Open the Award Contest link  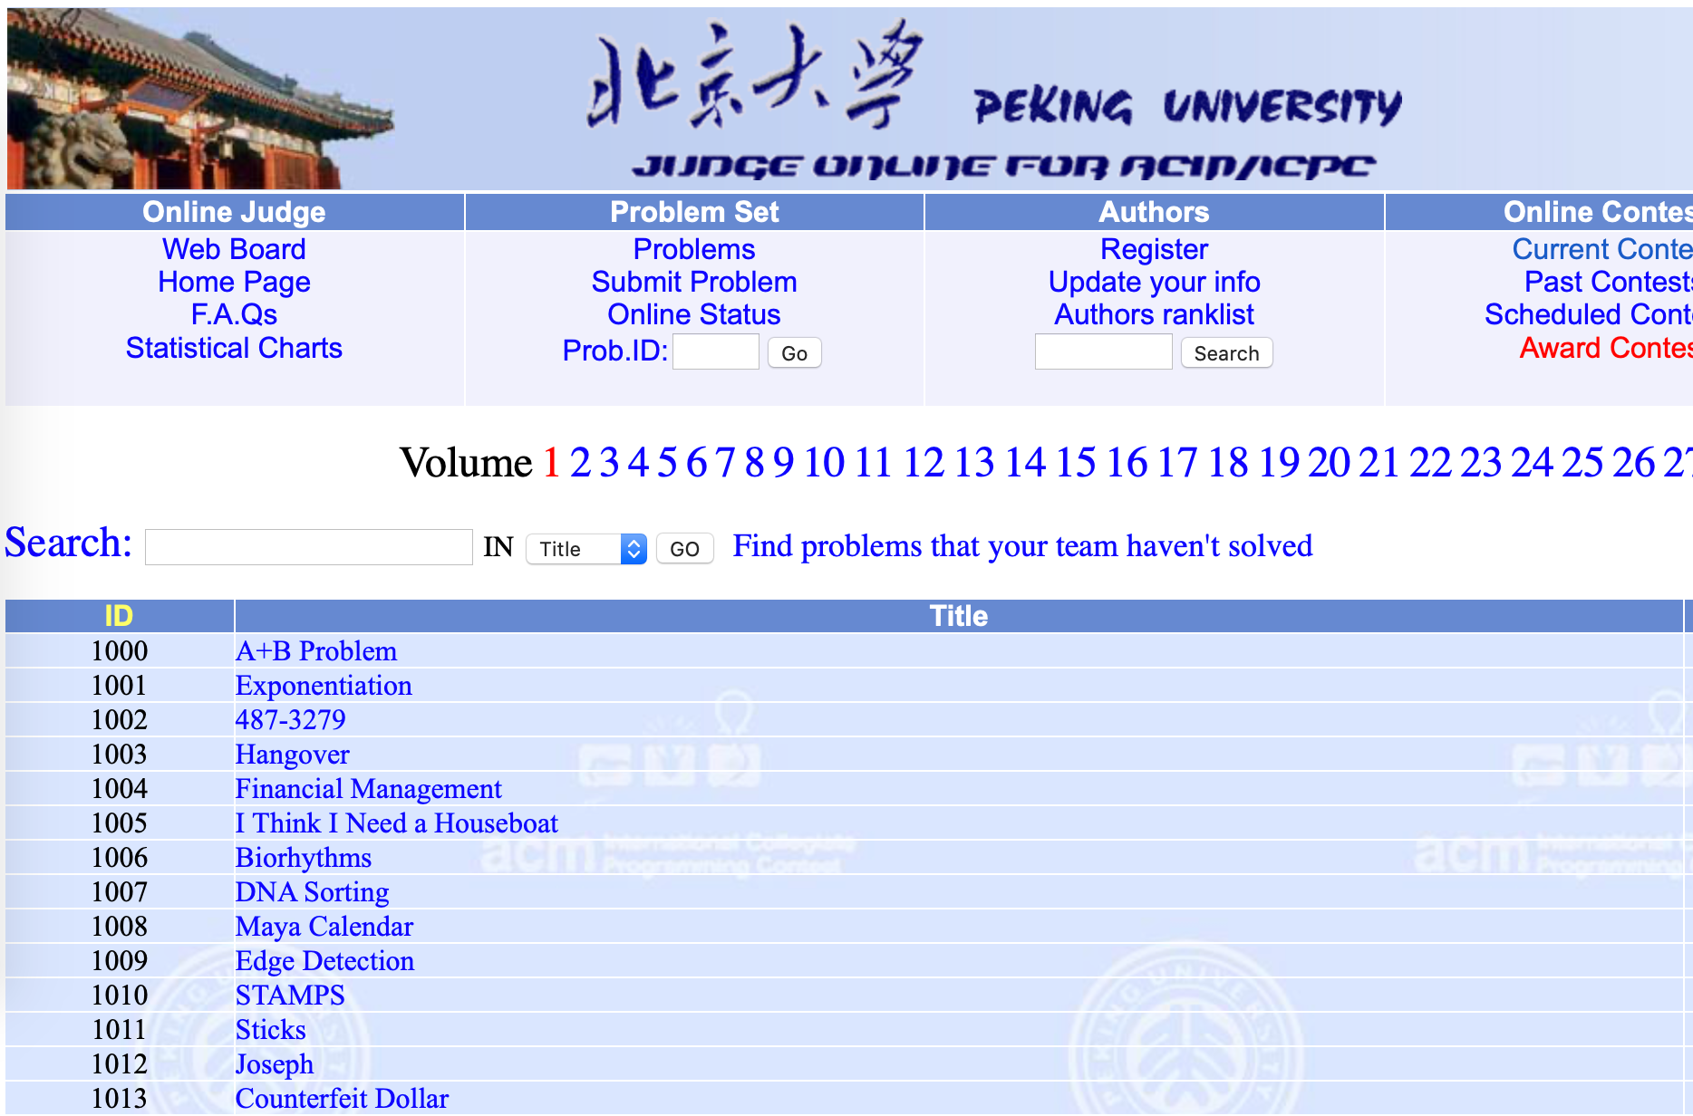[1605, 348]
